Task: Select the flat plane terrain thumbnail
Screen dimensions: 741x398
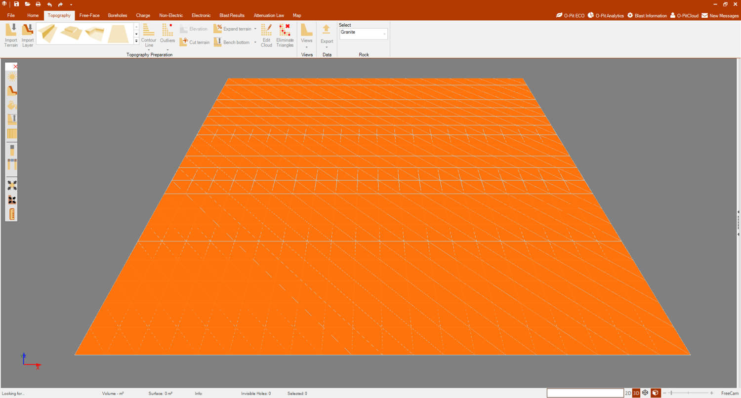Action: click(118, 34)
